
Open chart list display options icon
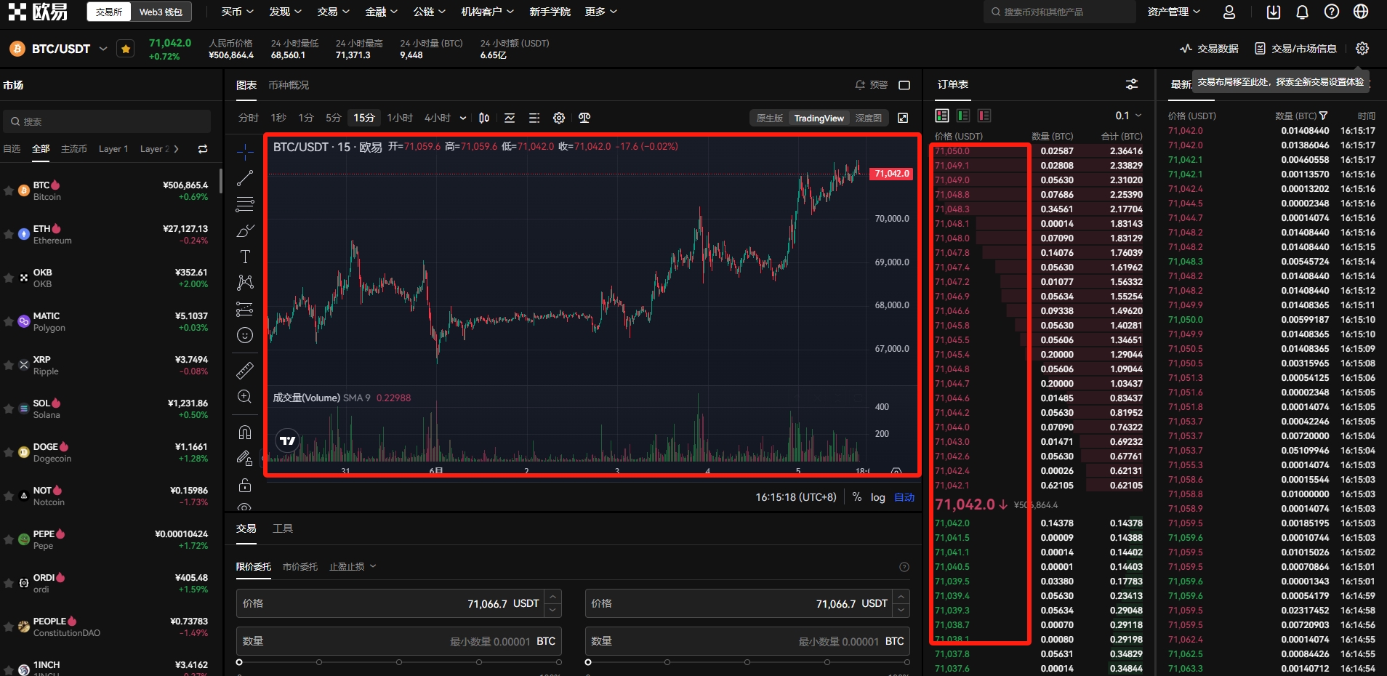click(534, 118)
